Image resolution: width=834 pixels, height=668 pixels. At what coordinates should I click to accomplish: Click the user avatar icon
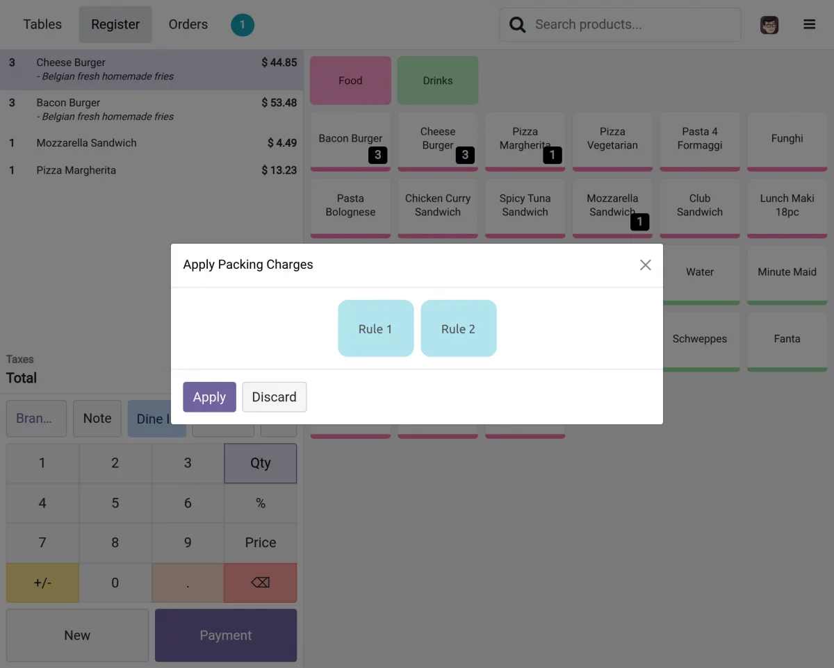769,24
